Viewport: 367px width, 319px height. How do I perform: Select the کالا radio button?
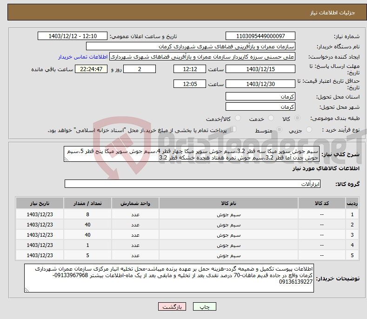click(x=297, y=118)
